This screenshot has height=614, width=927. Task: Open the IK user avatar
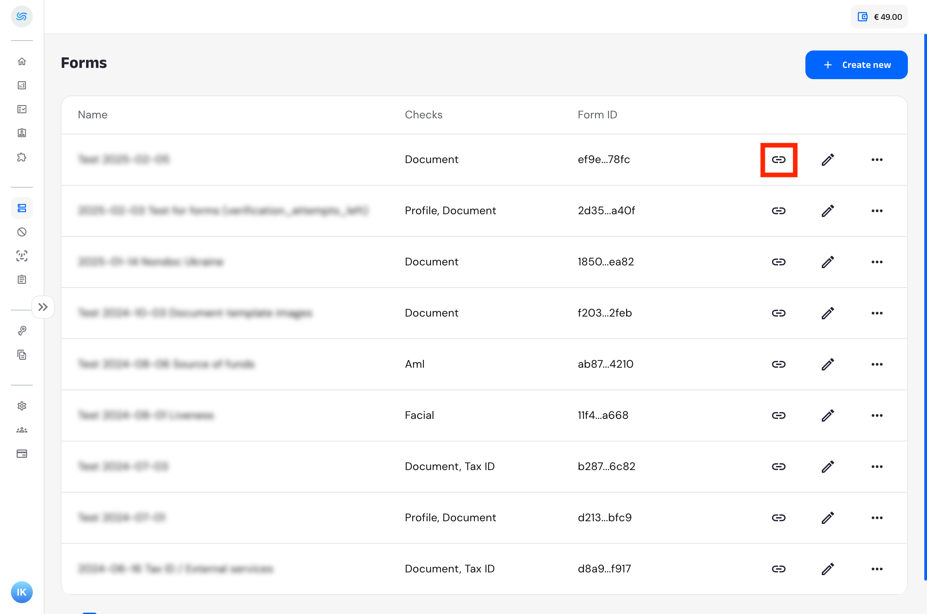[x=22, y=592]
